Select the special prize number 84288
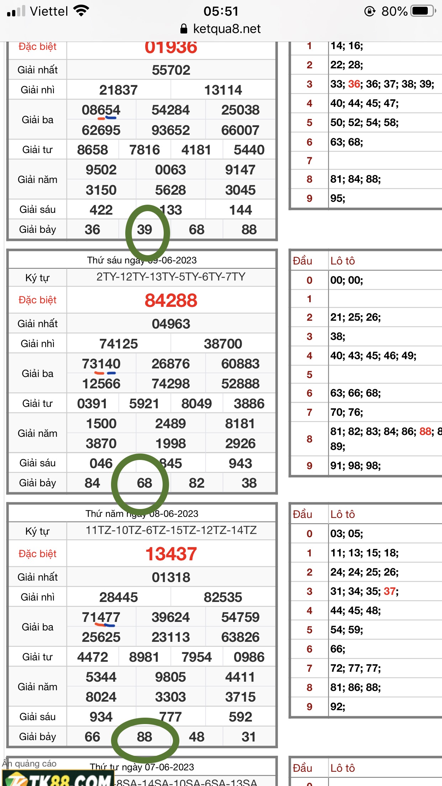442x786 pixels. 171,300
